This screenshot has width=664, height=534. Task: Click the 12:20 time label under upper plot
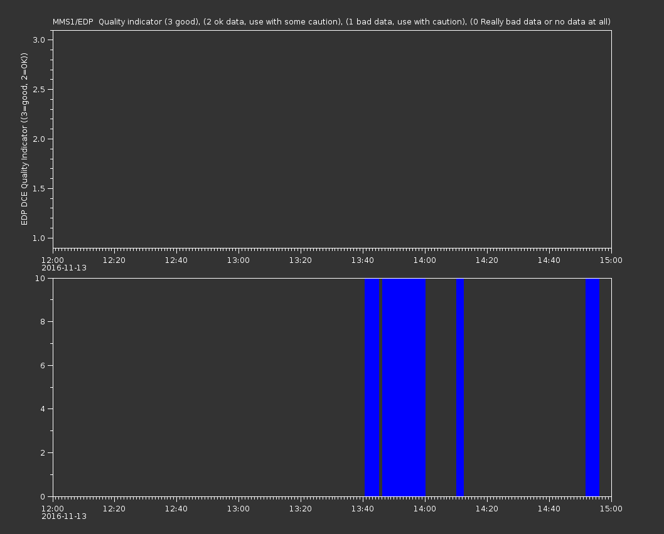(114, 260)
